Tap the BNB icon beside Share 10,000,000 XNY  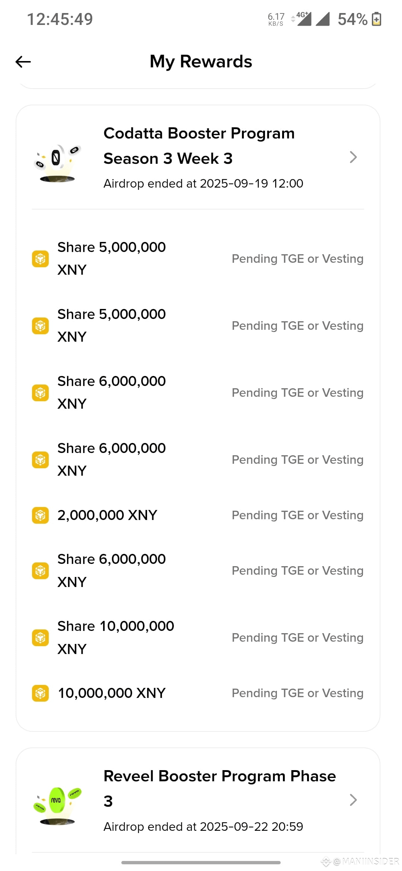click(x=40, y=638)
